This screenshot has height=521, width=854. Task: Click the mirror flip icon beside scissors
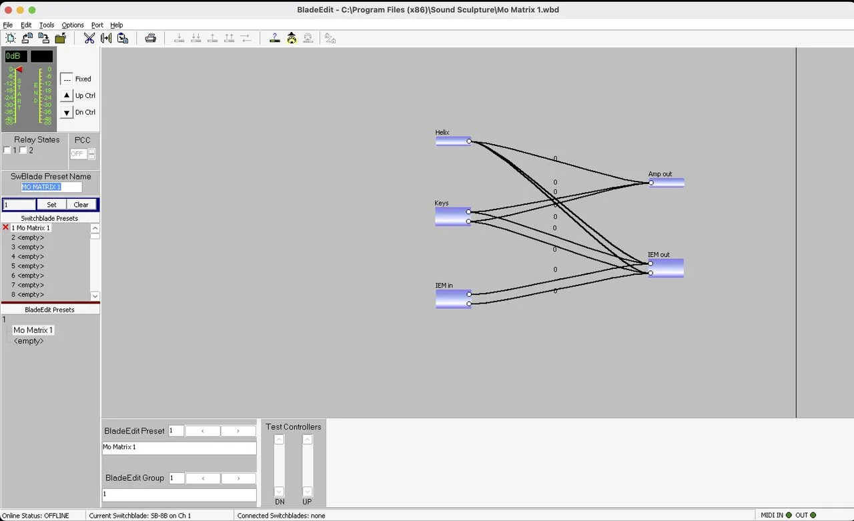click(x=106, y=38)
